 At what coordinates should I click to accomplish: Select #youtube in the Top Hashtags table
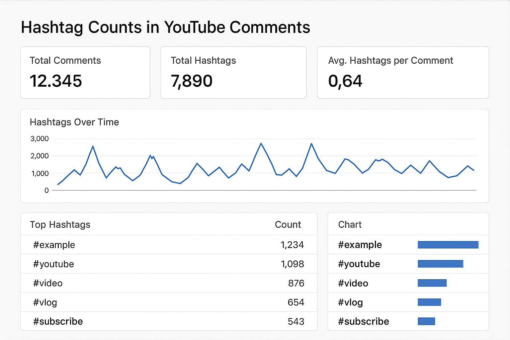(x=53, y=264)
